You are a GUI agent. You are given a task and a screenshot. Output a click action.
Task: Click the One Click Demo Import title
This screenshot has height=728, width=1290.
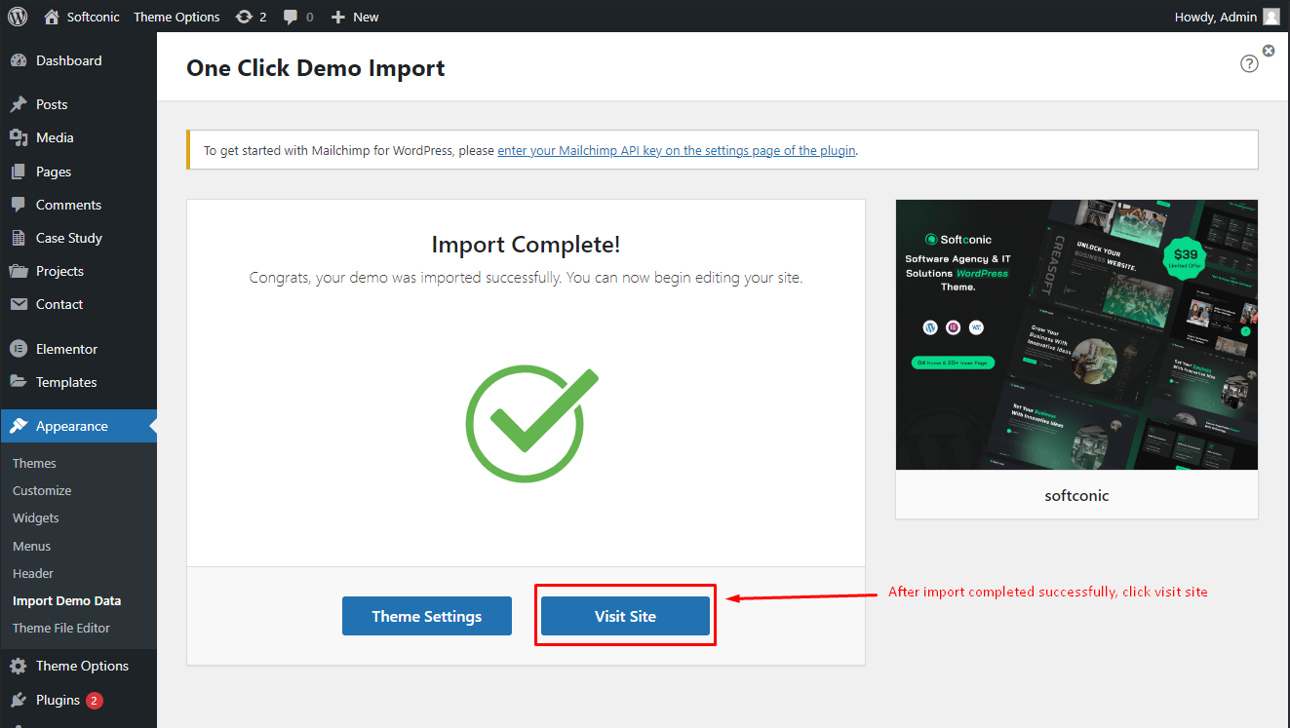316,68
